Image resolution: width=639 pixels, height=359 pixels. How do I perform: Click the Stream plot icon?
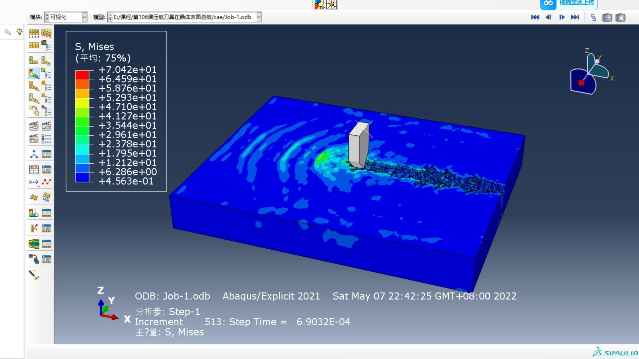pyautogui.click(x=34, y=244)
